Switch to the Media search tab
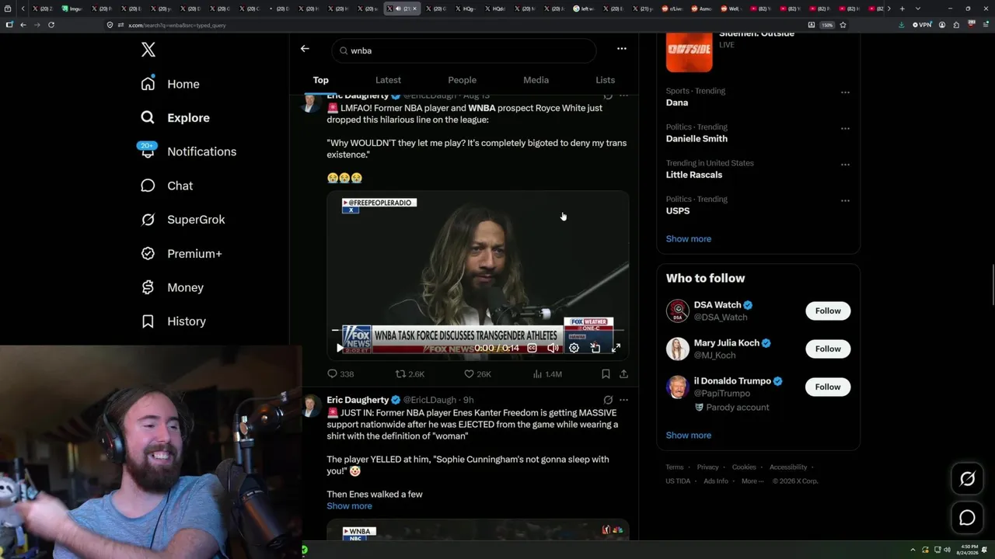The image size is (995, 559). click(x=536, y=80)
